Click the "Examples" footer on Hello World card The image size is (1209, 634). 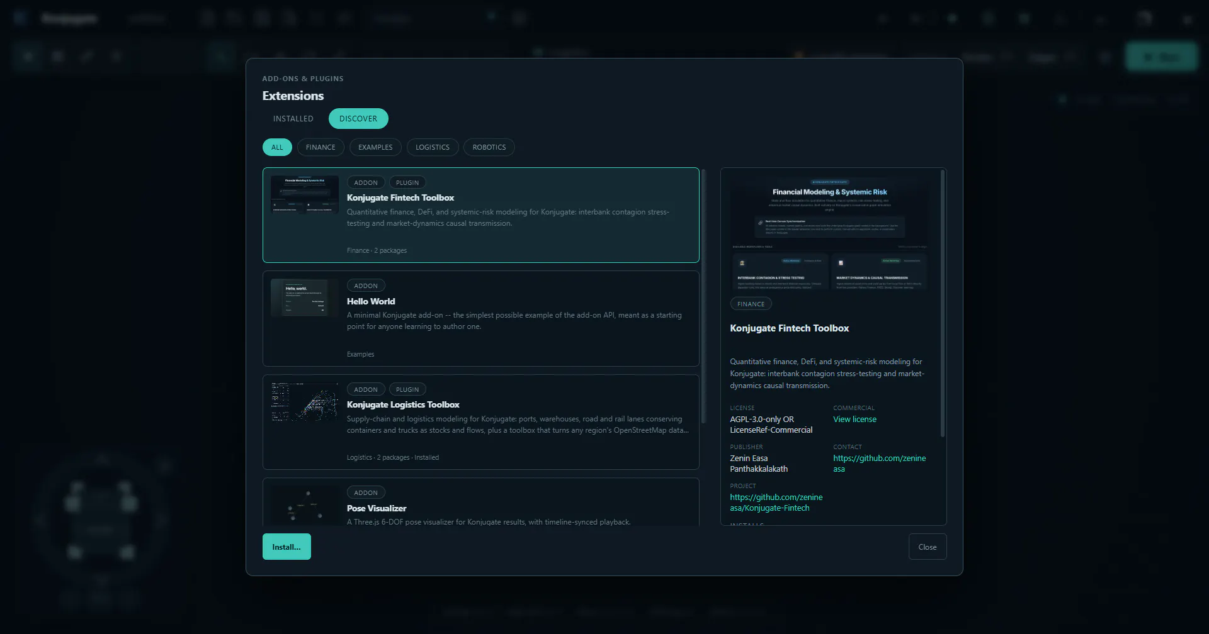click(360, 354)
